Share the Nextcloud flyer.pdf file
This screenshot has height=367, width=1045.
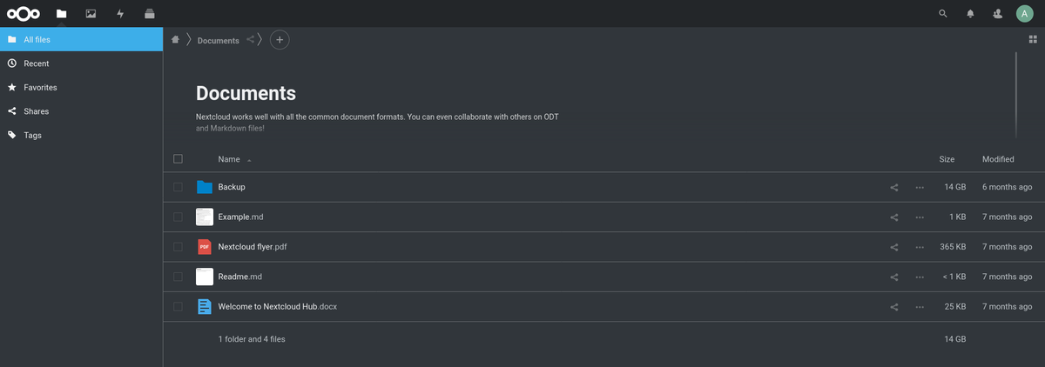(x=894, y=247)
